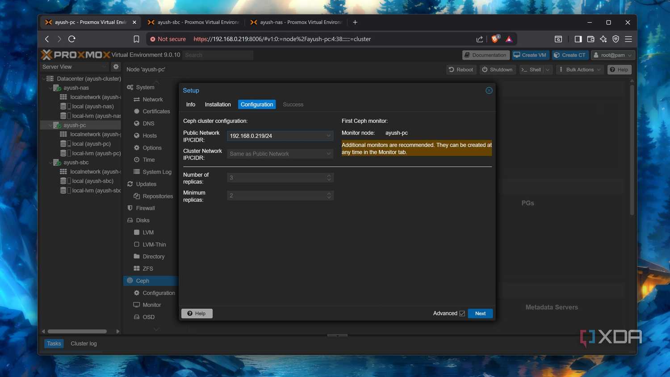
Task: Click the Reboot button
Action: point(461,70)
